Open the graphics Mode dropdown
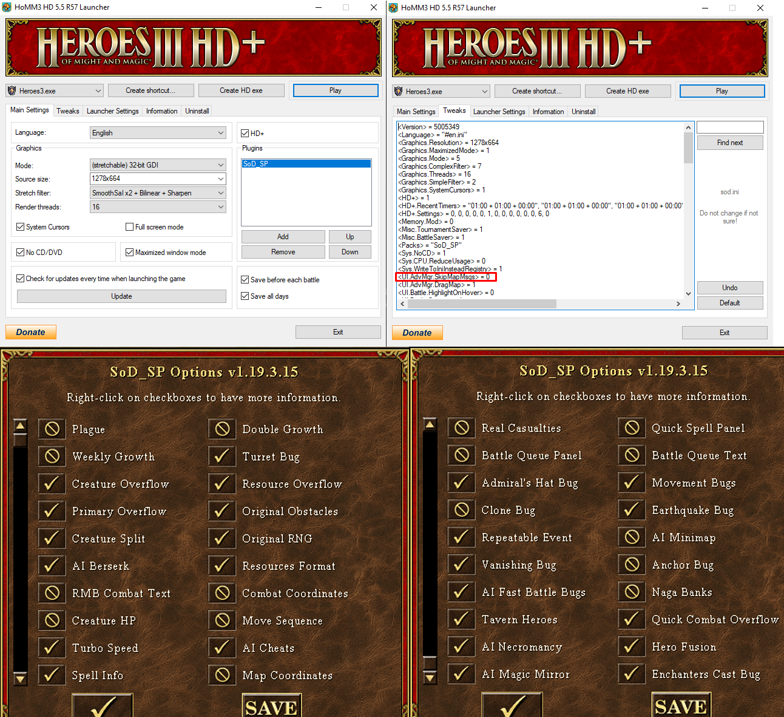 [158, 165]
